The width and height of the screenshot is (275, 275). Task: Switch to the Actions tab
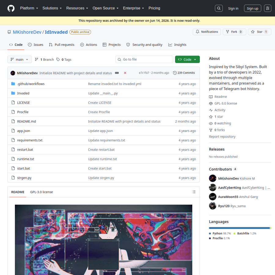pos(89,45)
